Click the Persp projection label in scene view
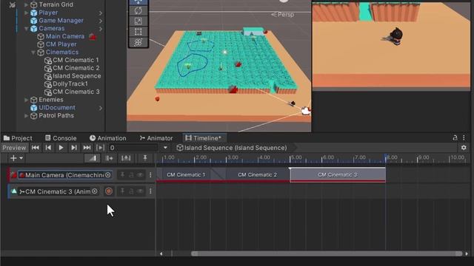Viewport: 474px width, 266px height. pos(286,15)
